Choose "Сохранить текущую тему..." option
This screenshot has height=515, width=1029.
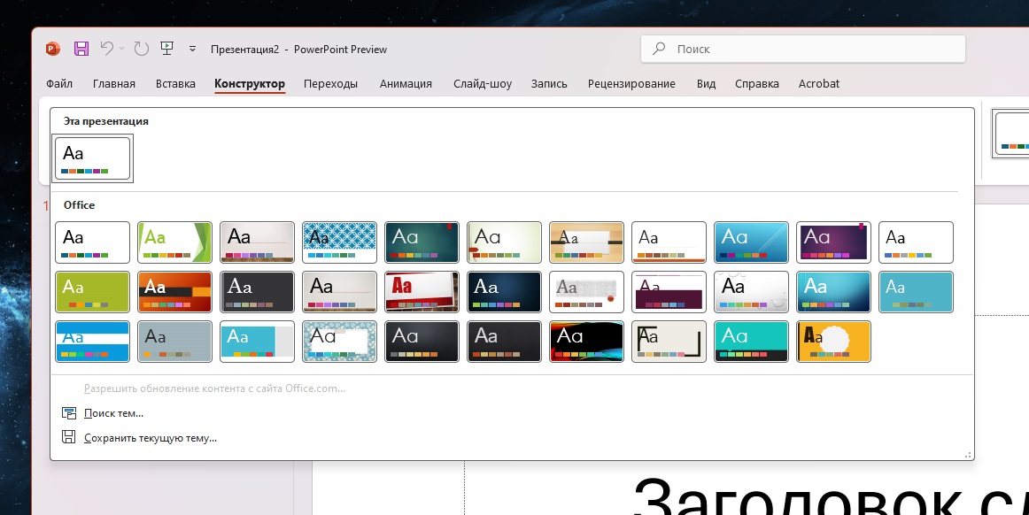(x=150, y=437)
